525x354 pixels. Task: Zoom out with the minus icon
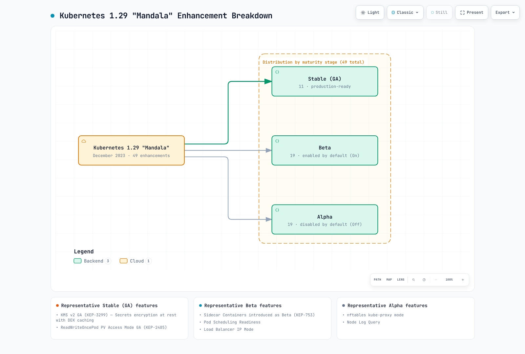coord(436,280)
